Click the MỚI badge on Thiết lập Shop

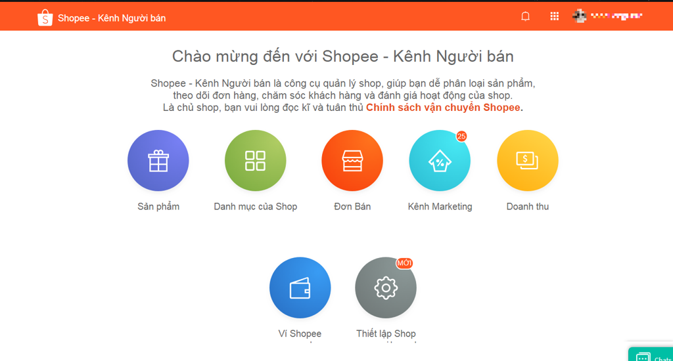tap(404, 263)
